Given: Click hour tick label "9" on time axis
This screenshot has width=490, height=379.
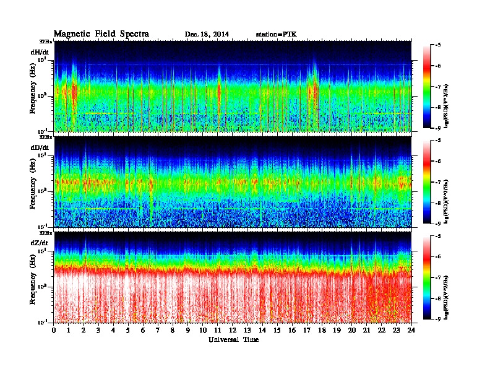Looking at the screenshot, I should pyautogui.click(x=188, y=330).
